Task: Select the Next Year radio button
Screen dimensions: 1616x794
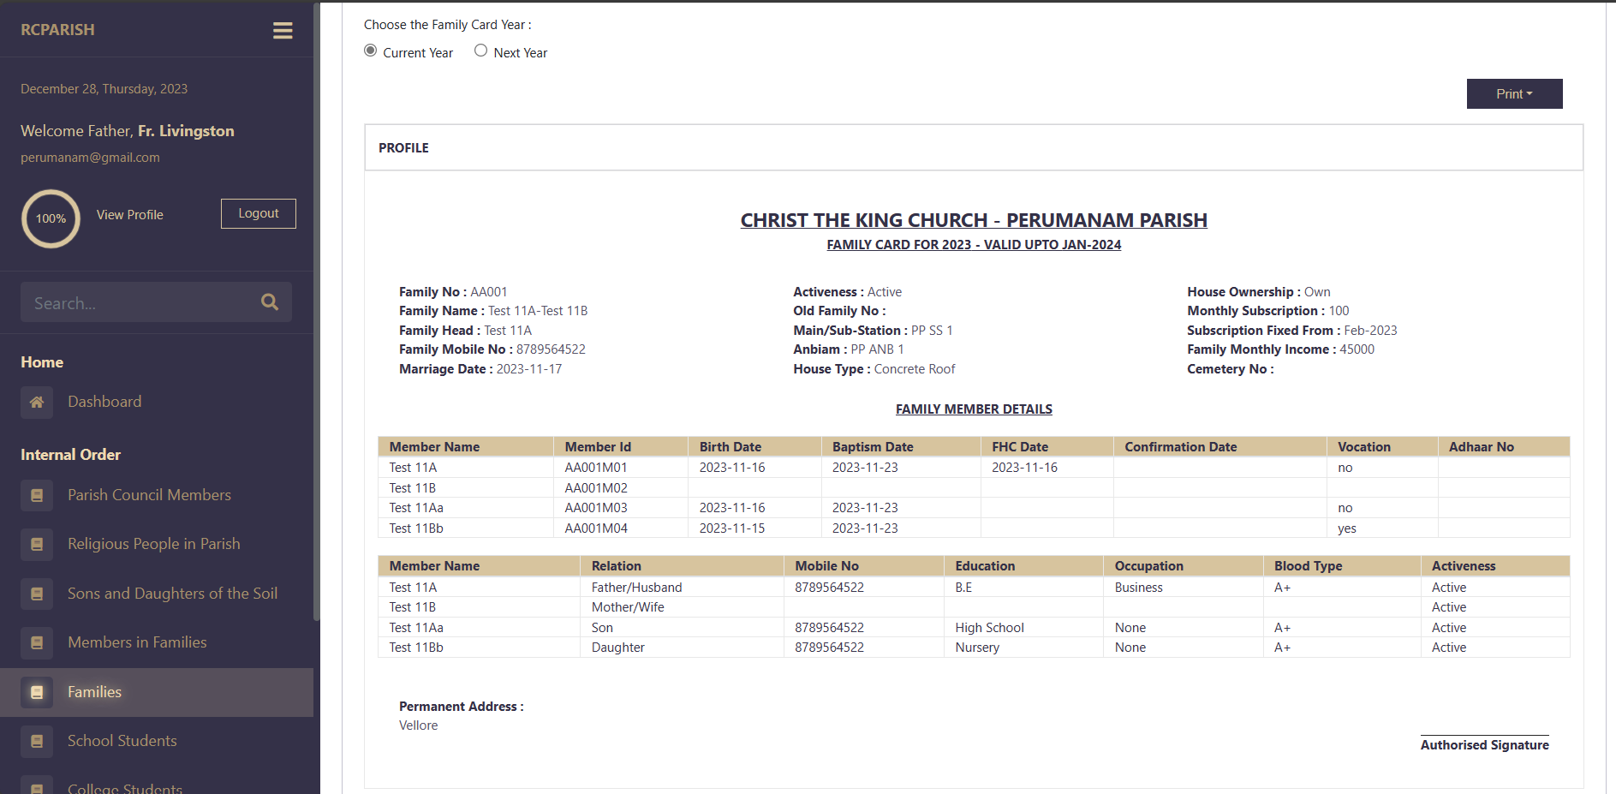Action: click(481, 51)
